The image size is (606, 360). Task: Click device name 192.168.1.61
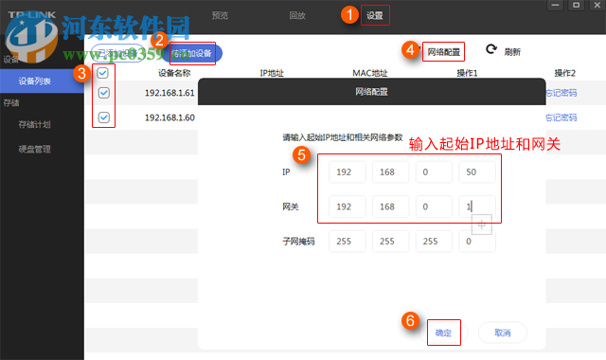(x=169, y=93)
